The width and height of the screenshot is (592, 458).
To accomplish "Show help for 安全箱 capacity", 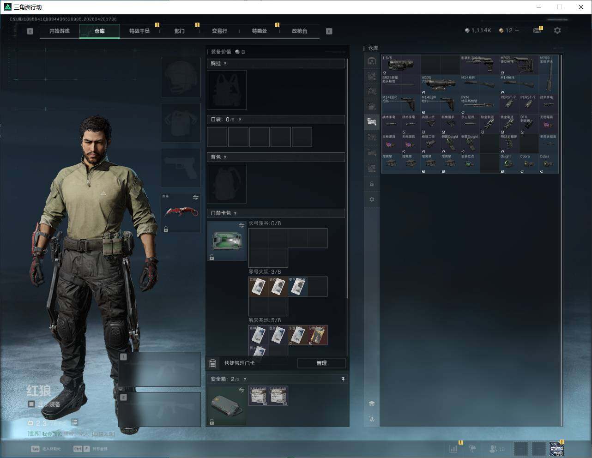I will 245,379.
